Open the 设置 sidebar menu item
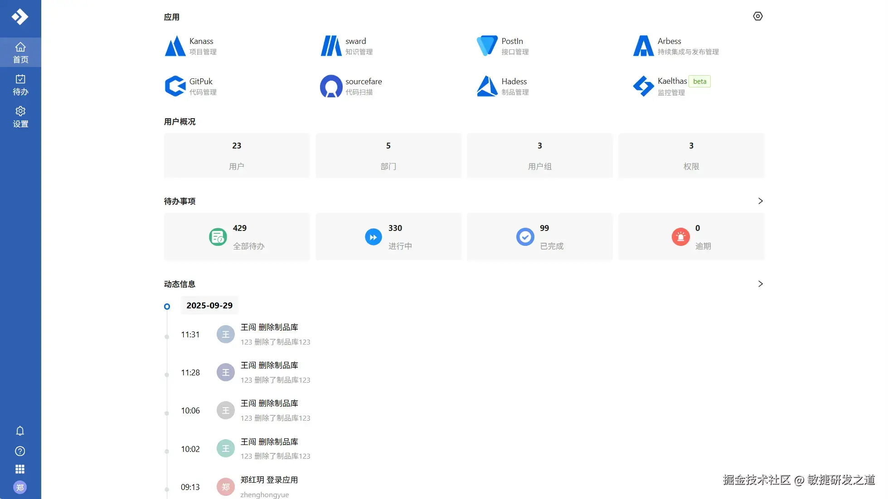 20,117
